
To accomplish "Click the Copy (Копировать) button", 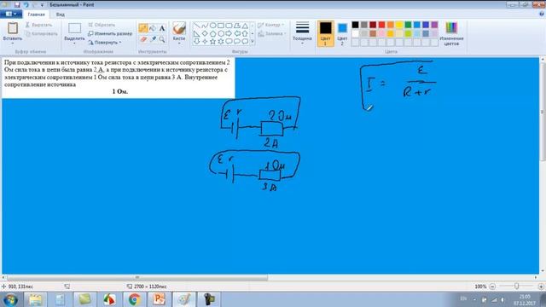I will 42,34.
